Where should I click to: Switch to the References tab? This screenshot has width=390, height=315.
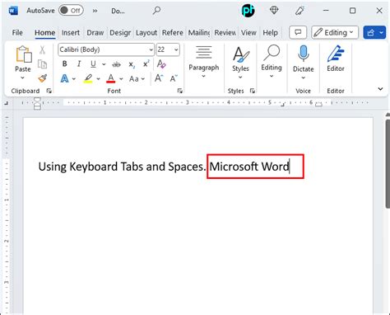[x=172, y=32]
